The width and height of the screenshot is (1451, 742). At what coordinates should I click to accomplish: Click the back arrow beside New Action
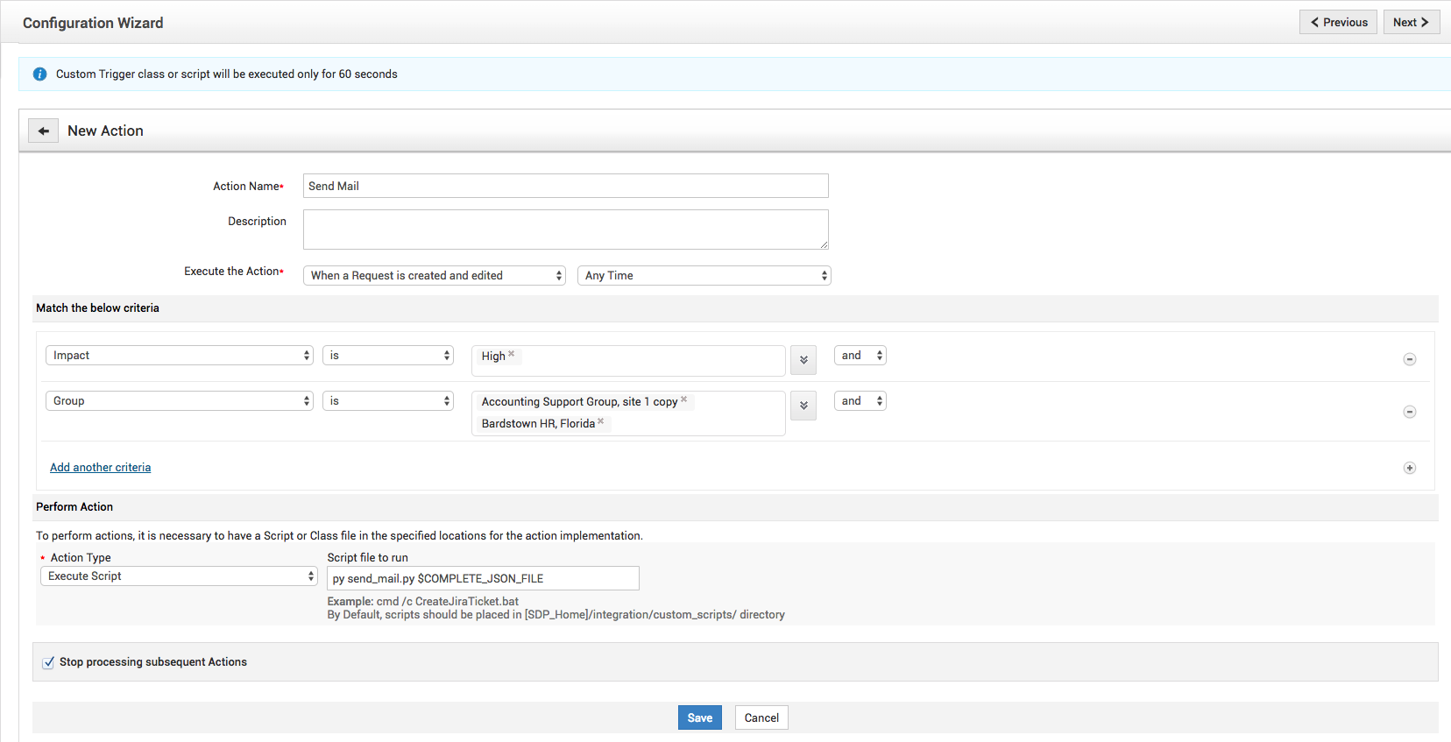tap(43, 131)
